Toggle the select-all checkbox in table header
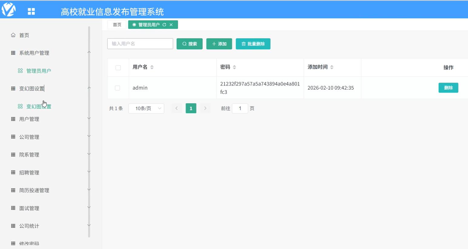468x249 pixels. click(x=118, y=68)
